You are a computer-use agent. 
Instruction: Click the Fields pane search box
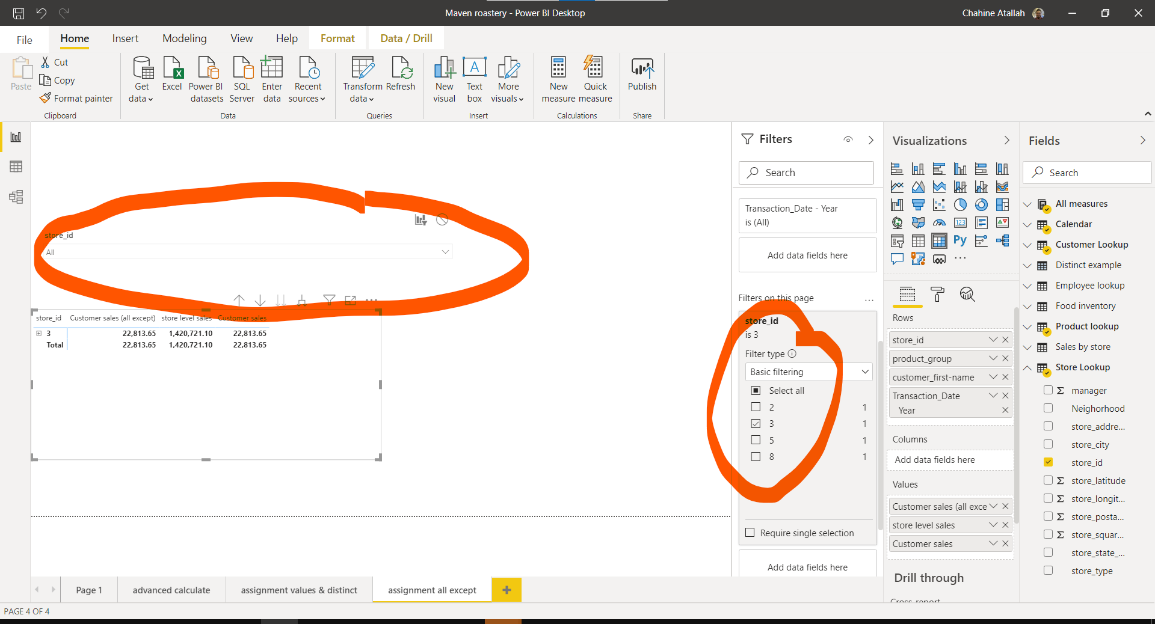[1087, 173]
